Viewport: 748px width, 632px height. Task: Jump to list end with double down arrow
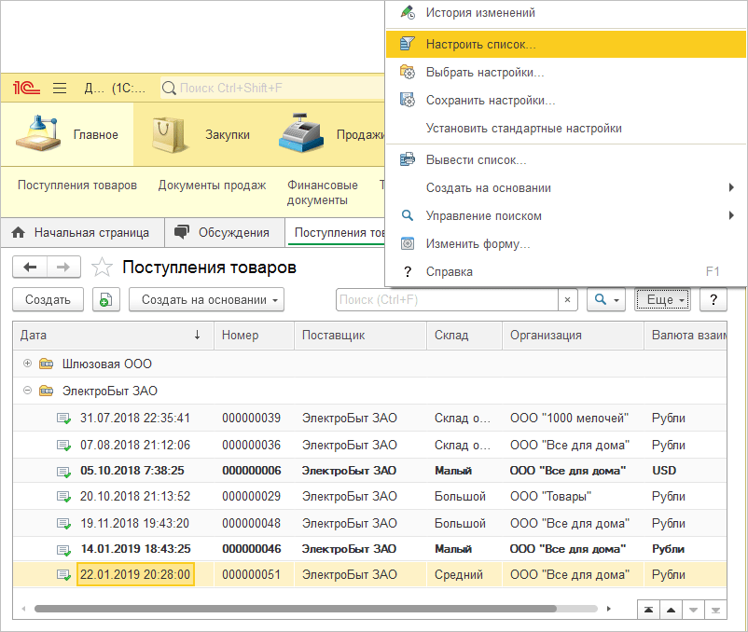pyautogui.click(x=715, y=610)
